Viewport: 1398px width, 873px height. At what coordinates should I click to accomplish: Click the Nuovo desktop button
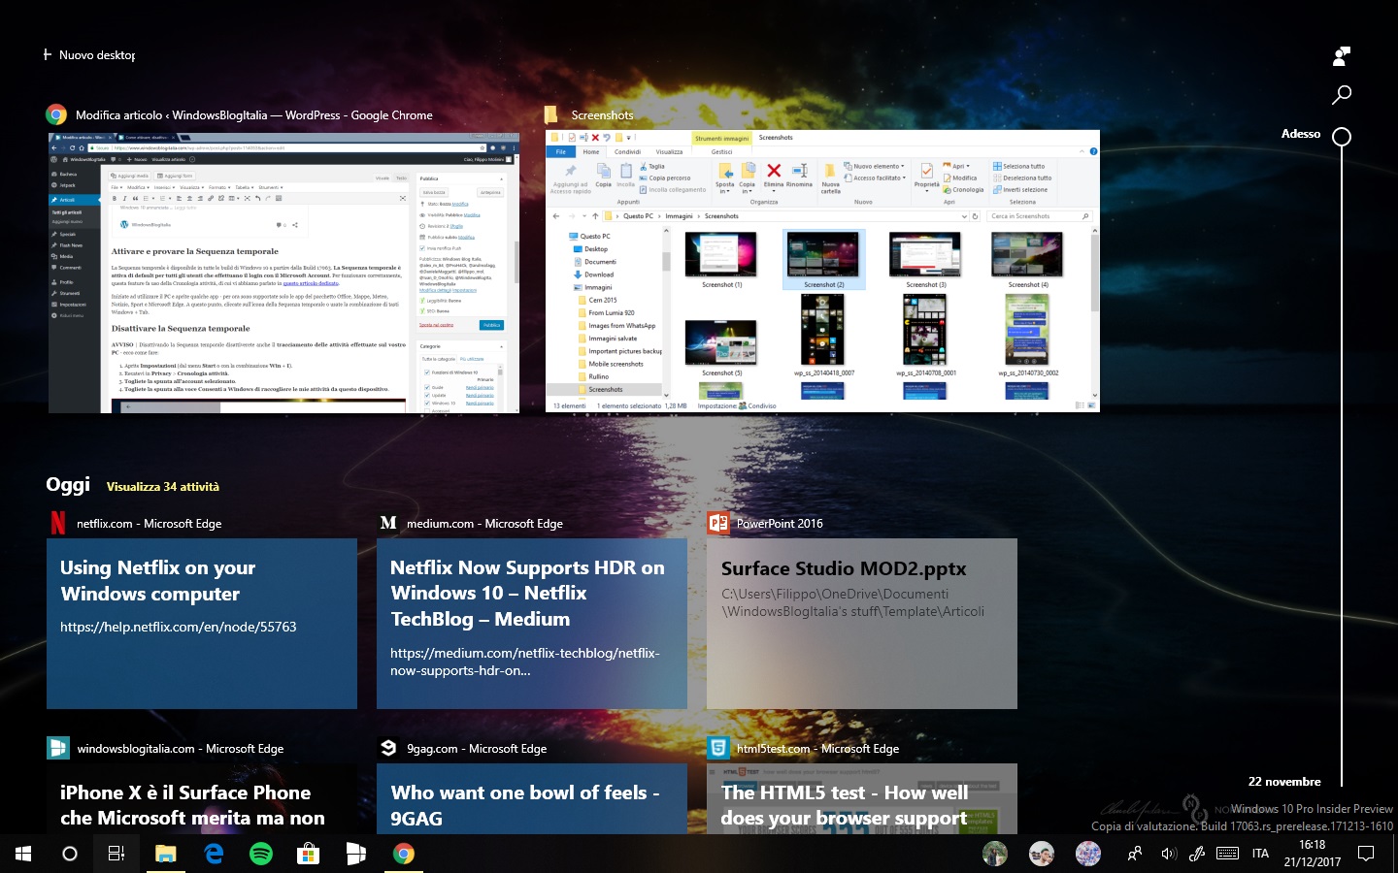[x=88, y=55]
